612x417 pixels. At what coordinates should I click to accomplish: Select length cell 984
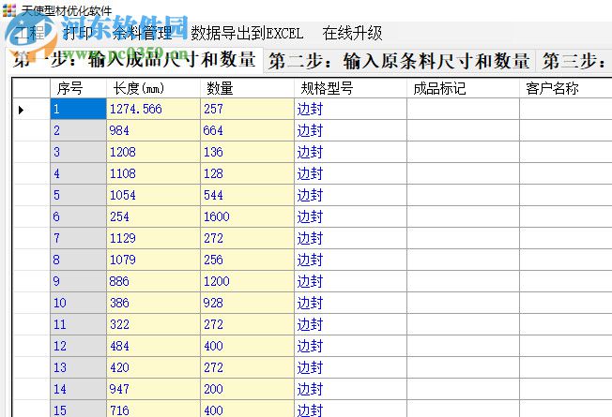click(153, 130)
